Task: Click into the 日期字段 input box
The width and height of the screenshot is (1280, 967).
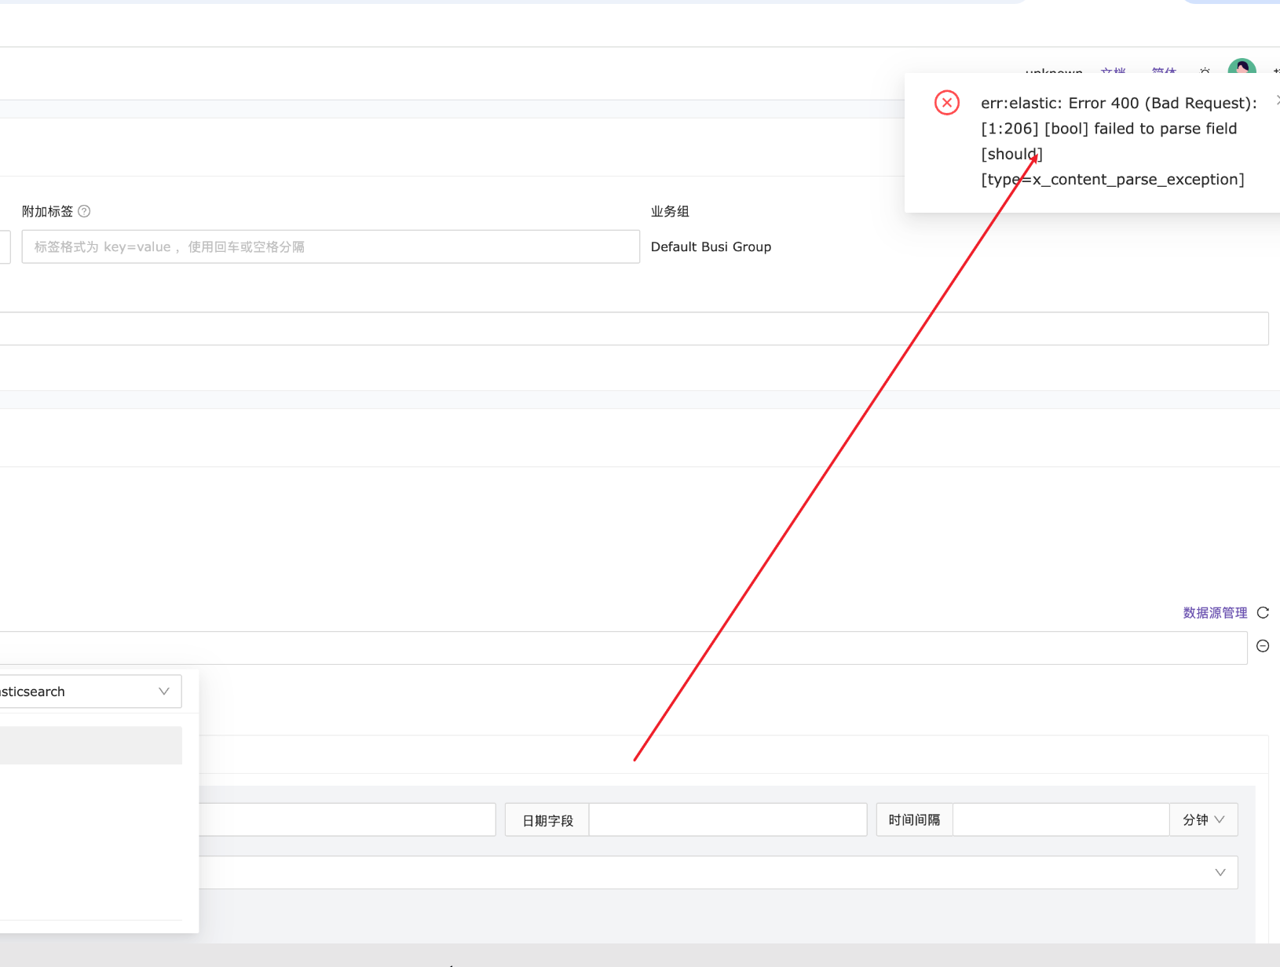Action: coord(727,819)
